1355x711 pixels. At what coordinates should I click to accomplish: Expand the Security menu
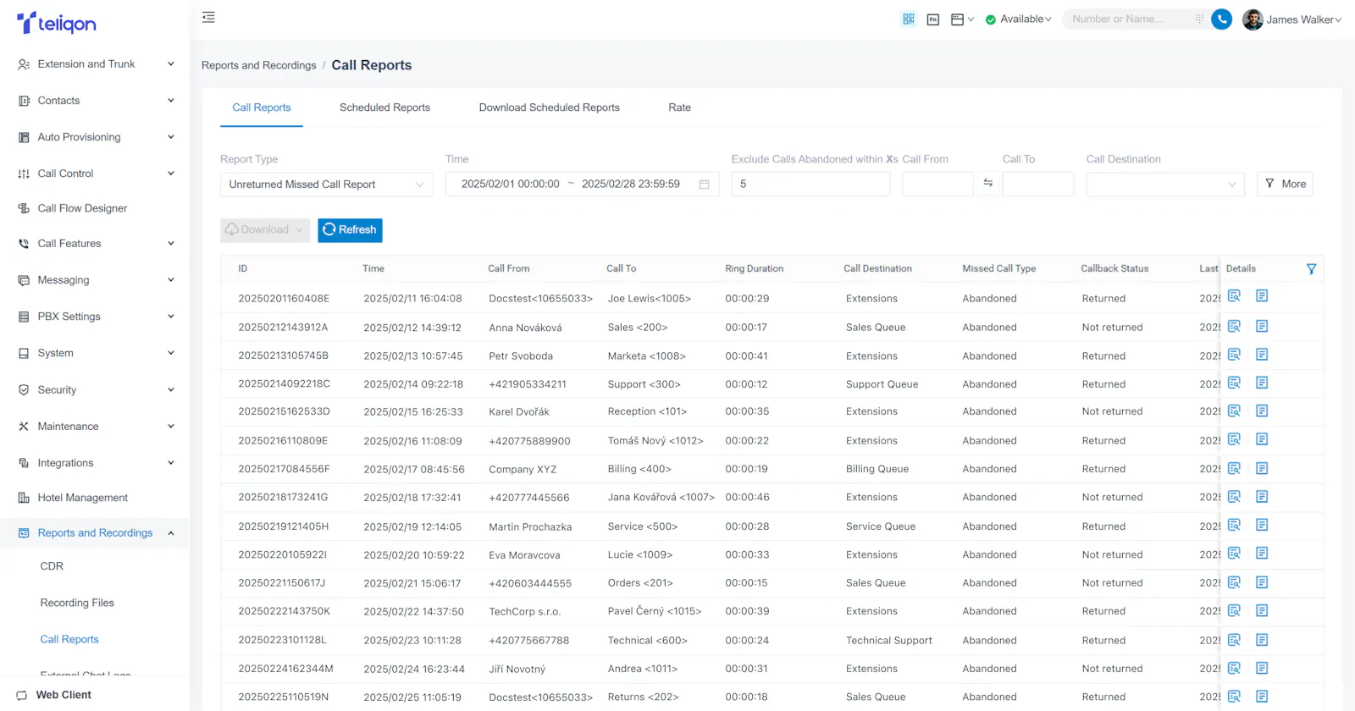(96, 390)
